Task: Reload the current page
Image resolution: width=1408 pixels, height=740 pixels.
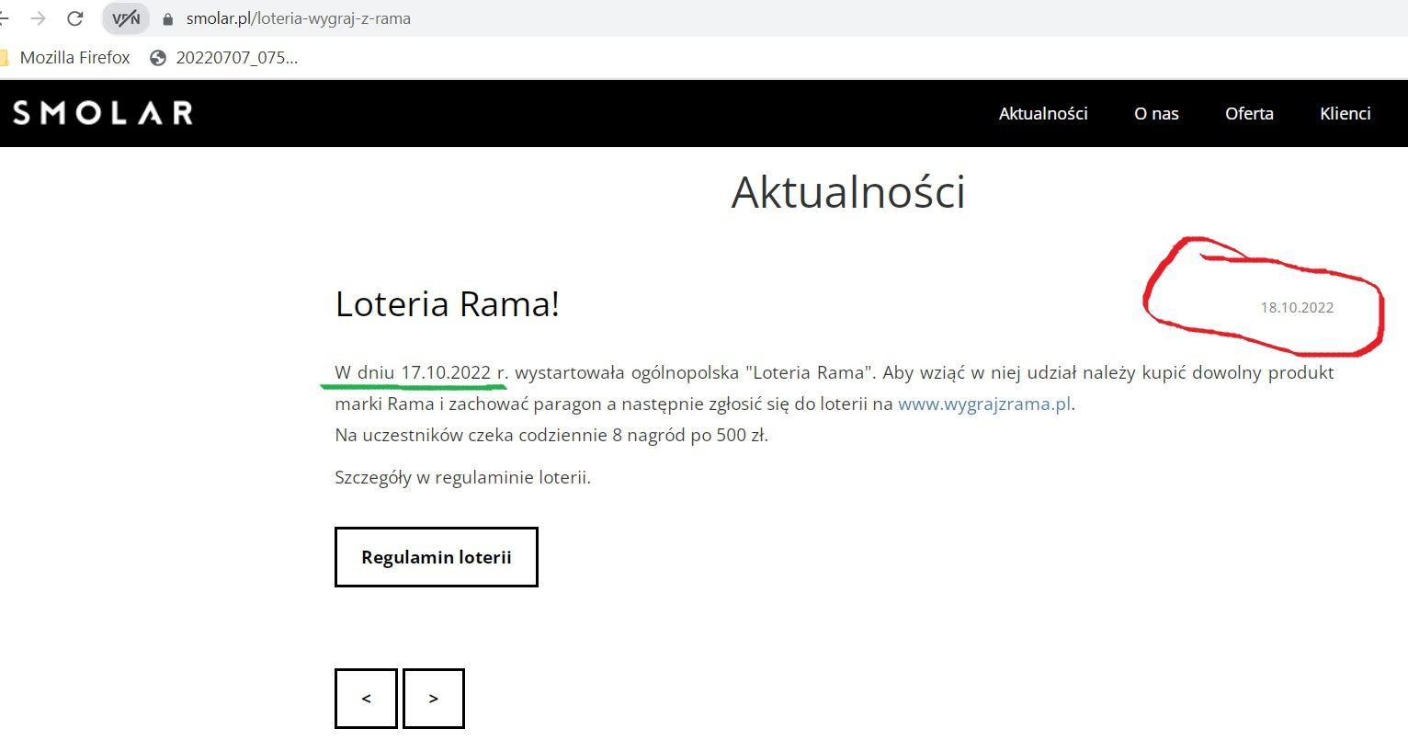Action: click(75, 18)
